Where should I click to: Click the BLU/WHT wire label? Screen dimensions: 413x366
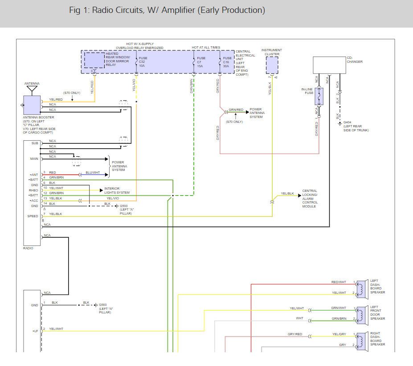(x=93, y=172)
